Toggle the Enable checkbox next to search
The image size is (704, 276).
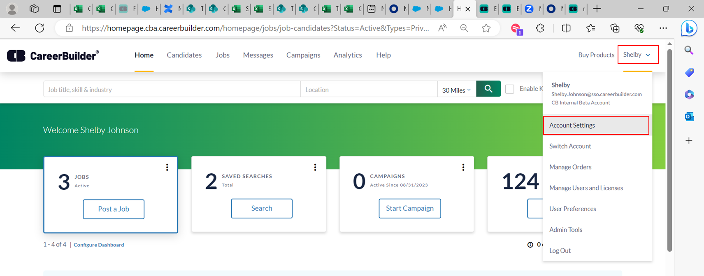point(509,89)
